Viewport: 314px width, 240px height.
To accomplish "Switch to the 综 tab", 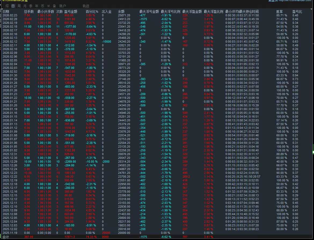I will pos(7,6).
